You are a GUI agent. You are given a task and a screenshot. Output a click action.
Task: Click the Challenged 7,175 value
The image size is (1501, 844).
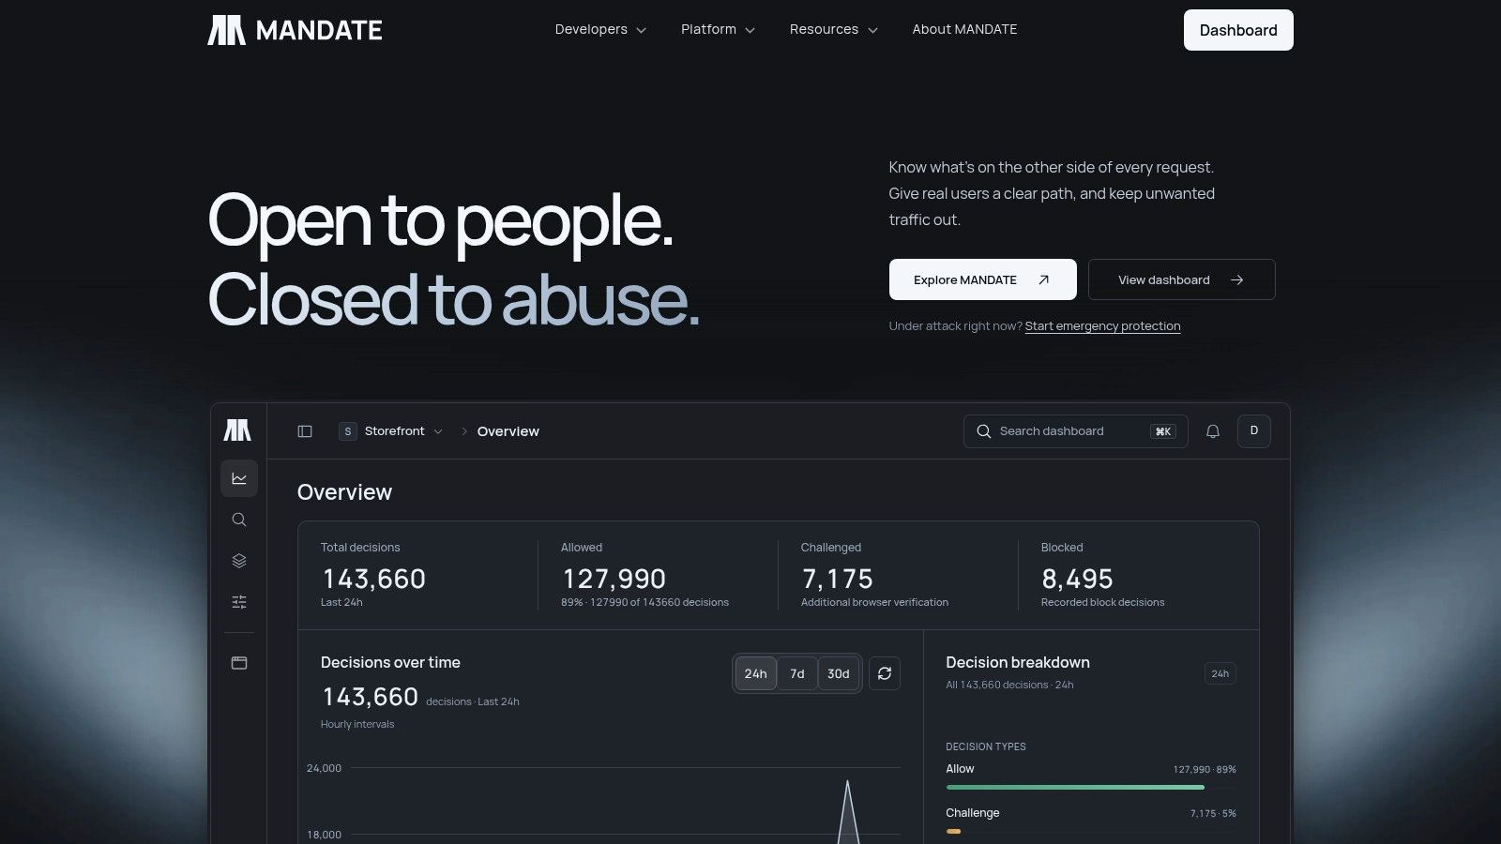tap(838, 579)
